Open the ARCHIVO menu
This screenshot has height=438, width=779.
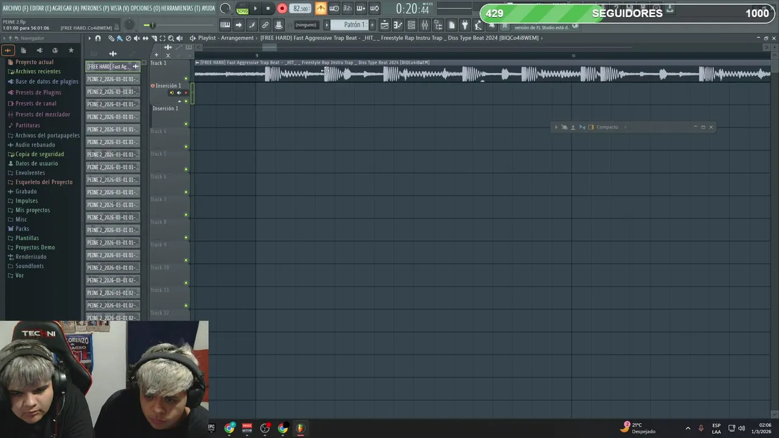[15, 8]
